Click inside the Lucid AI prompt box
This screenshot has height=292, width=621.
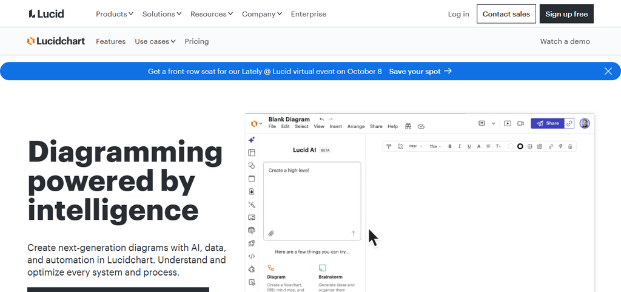[312, 201]
